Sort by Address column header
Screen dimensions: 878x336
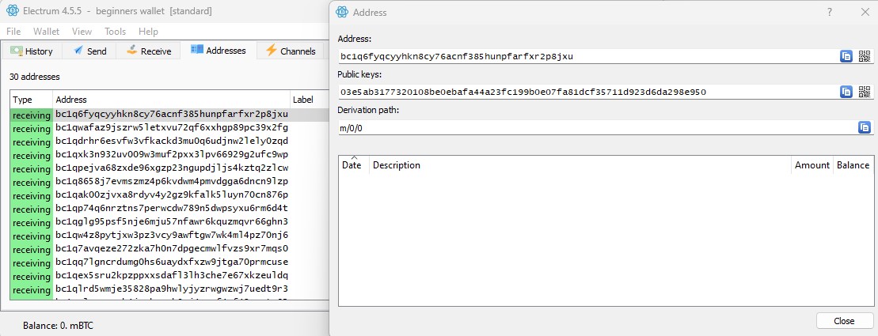click(71, 100)
